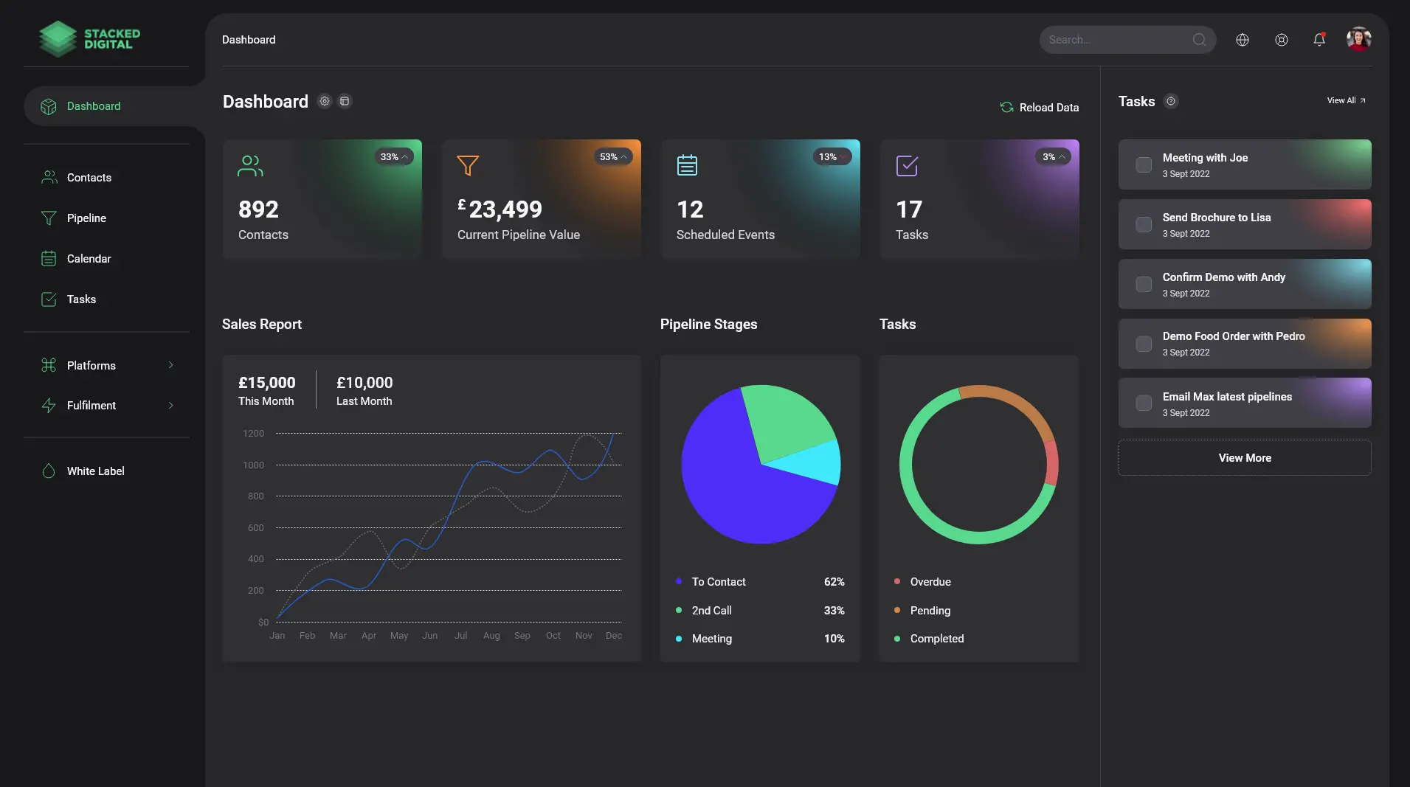Open Calendar in the sidebar
This screenshot has height=787, width=1410.
(x=89, y=259)
